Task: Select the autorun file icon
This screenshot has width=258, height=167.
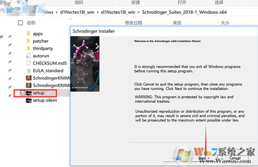Action: pyautogui.click(x=28, y=56)
